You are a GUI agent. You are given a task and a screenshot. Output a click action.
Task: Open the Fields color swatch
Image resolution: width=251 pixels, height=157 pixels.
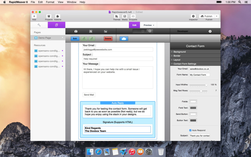point(193,102)
